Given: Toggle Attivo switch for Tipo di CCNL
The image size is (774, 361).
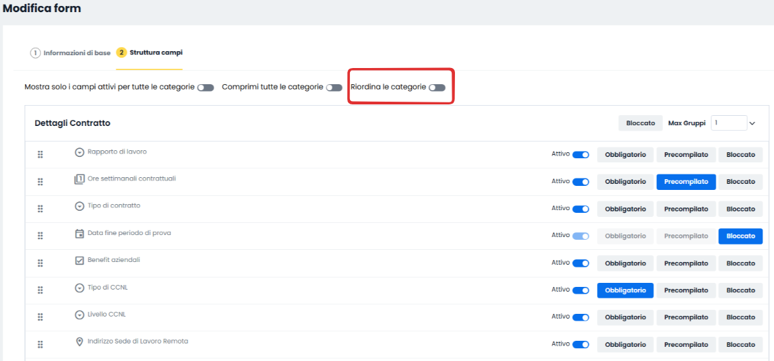Looking at the screenshot, I should [580, 290].
